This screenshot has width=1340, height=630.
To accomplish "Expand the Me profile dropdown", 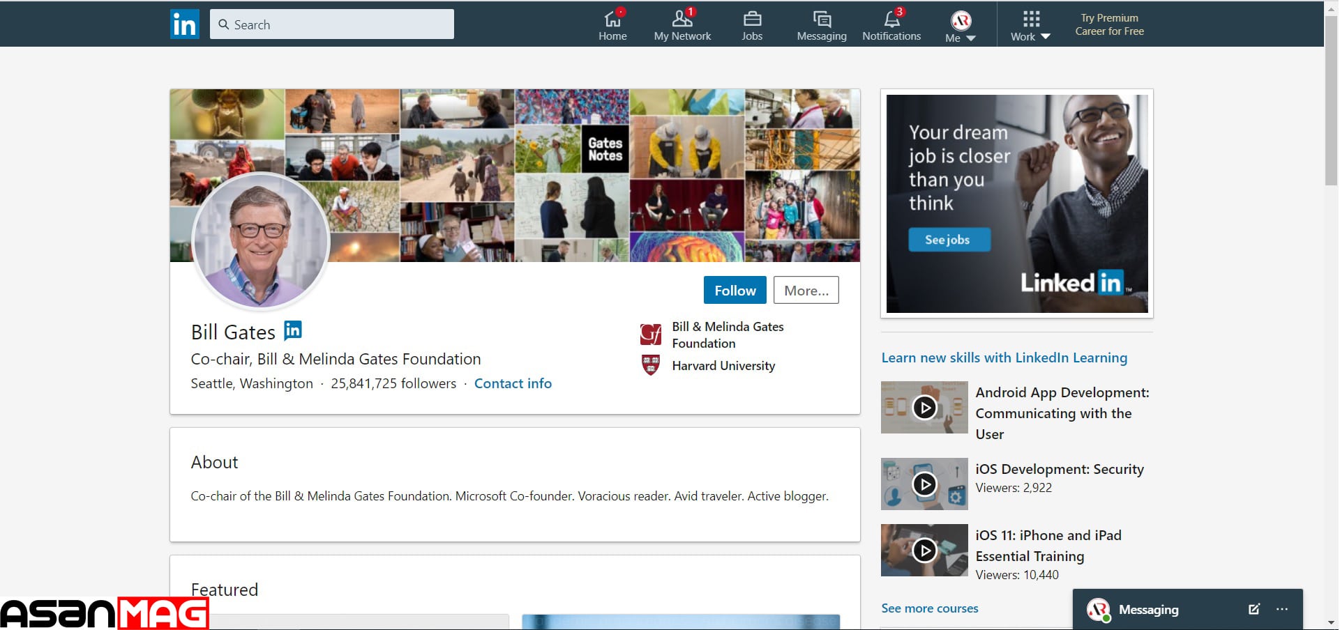I will (x=961, y=26).
